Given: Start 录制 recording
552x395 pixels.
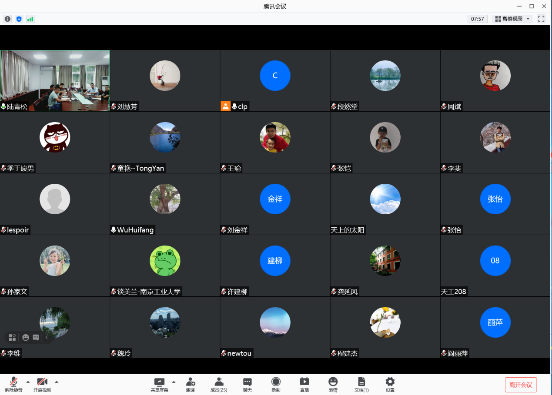Looking at the screenshot, I should tap(276, 384).
